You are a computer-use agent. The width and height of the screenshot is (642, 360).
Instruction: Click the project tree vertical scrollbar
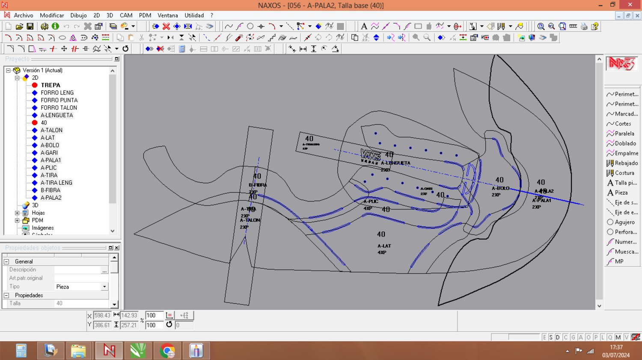[x=113, y=151]
